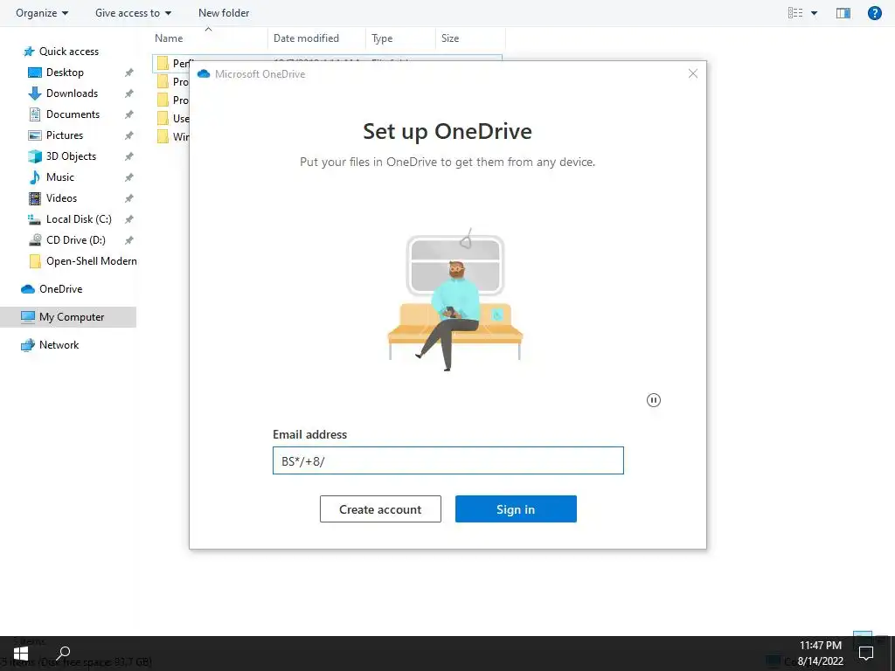Click the Music note icon
Image resolution: width=895 pixels, height=671 pixels.
[35, 177]
